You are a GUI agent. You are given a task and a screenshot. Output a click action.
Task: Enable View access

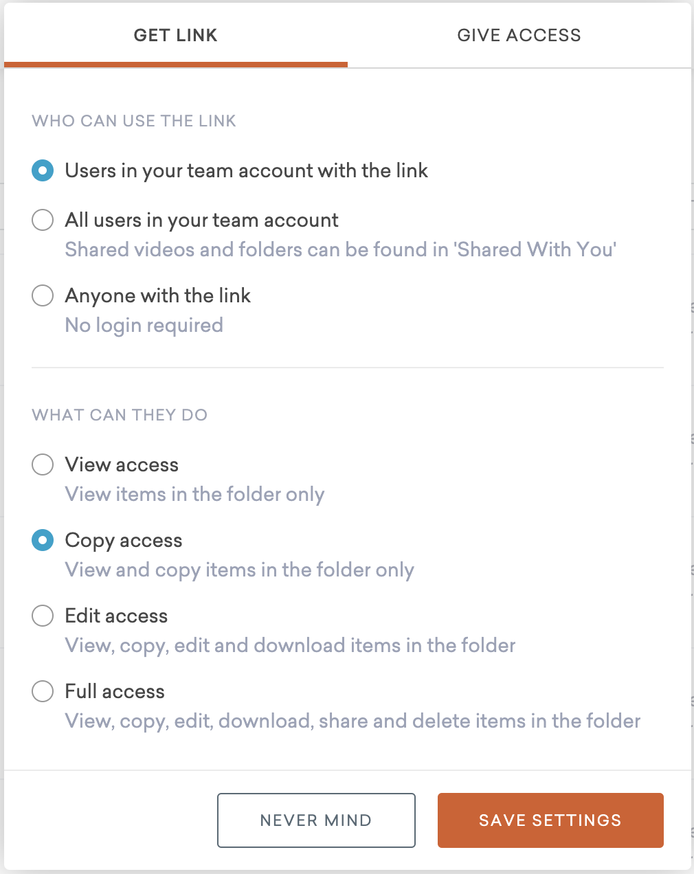tap(43, 464)
